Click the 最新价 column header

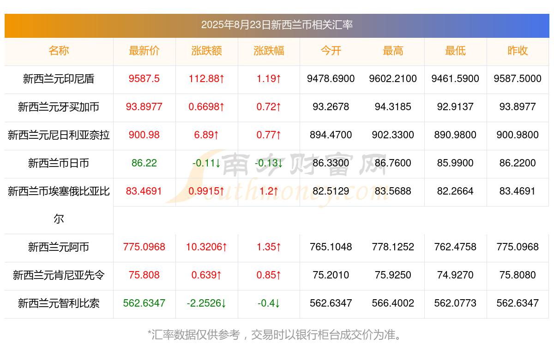[x=144, y=51]
